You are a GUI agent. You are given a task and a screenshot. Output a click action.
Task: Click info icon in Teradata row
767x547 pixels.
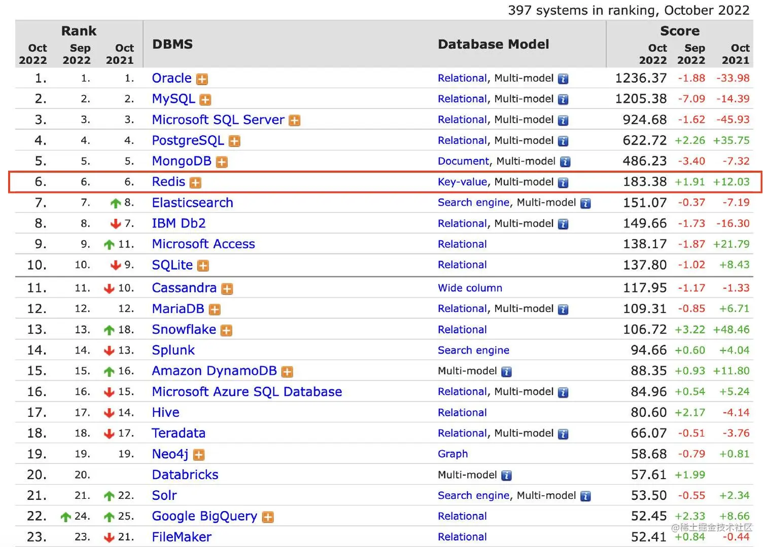click(x=563, y=434)
